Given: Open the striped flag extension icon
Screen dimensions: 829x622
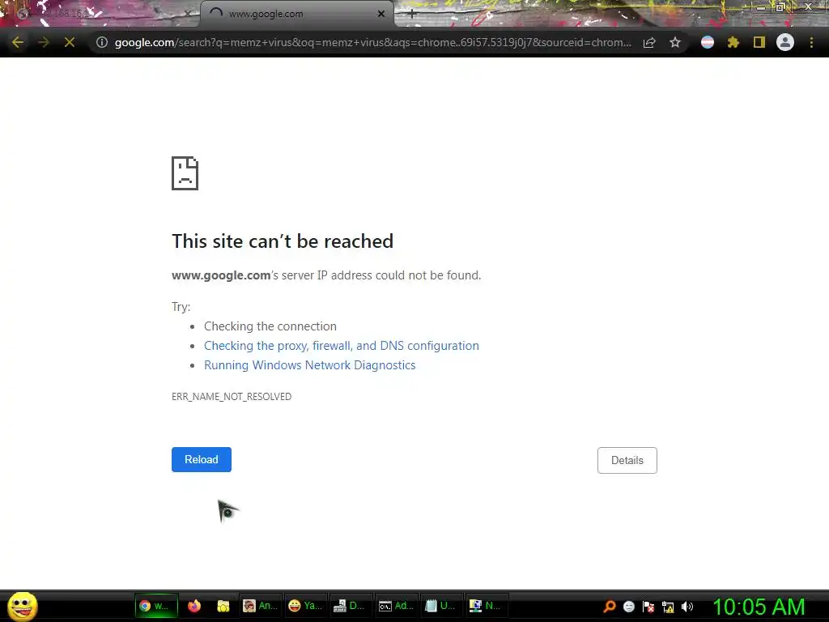Looking at the screenshot, I should point(708,42).
